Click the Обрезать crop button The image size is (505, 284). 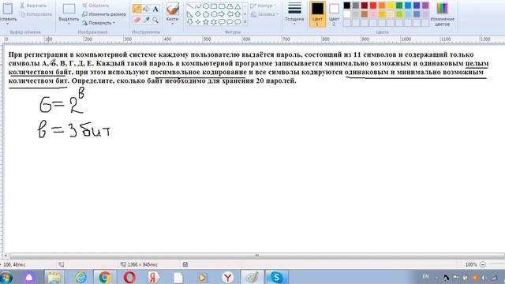[x=95, y=6]
